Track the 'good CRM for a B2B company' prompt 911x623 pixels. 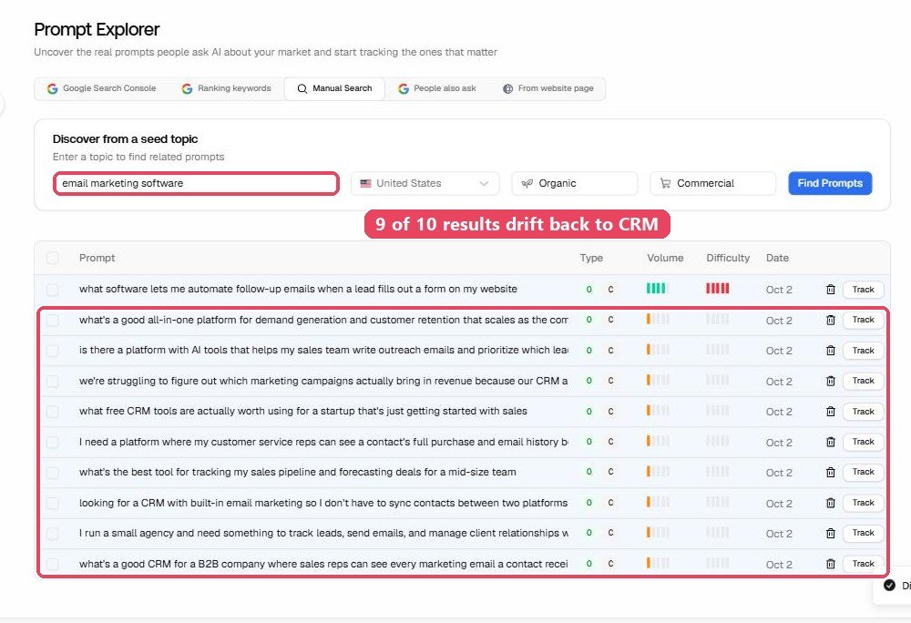point(863,564)
